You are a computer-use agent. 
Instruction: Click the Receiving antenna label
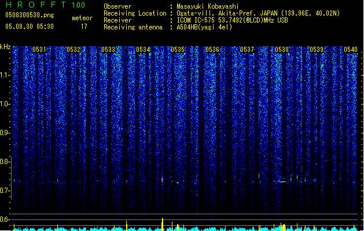tap(133, 27)
